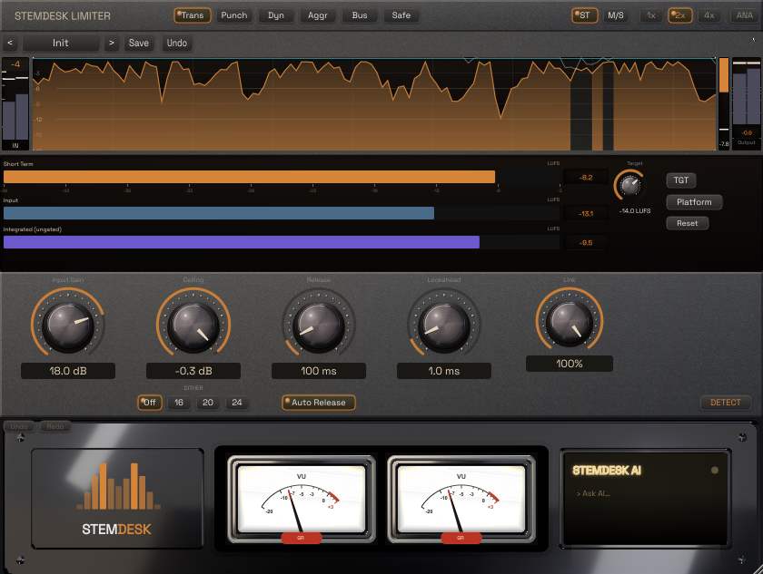Image resolution: width=763 pixels, height=574 pixels.
Task: Enable ST stereo processing
Action: click(x=584, y=15)
